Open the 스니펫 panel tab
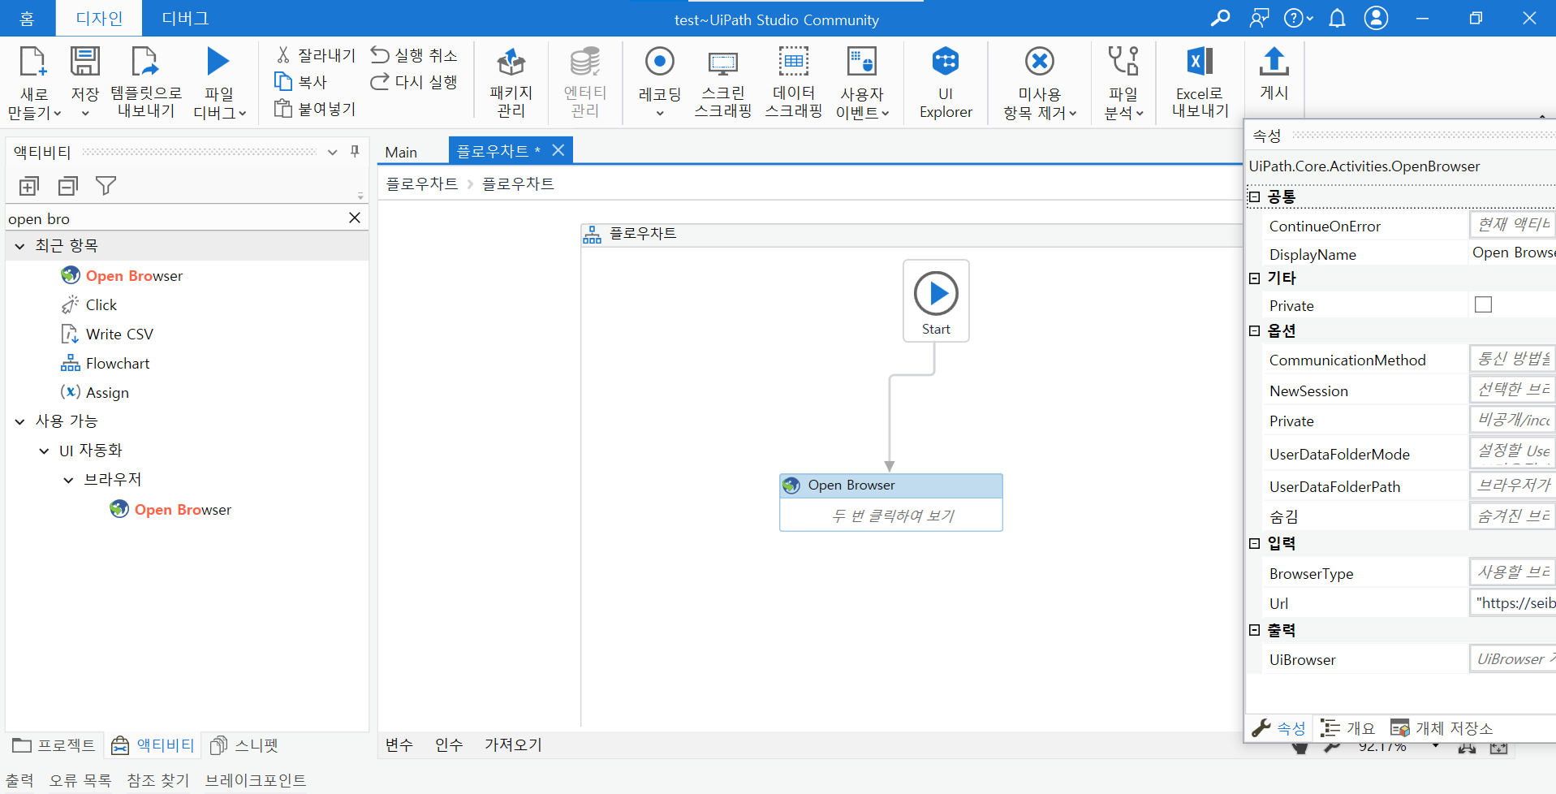1556x794 pixels. coord(244,745)
